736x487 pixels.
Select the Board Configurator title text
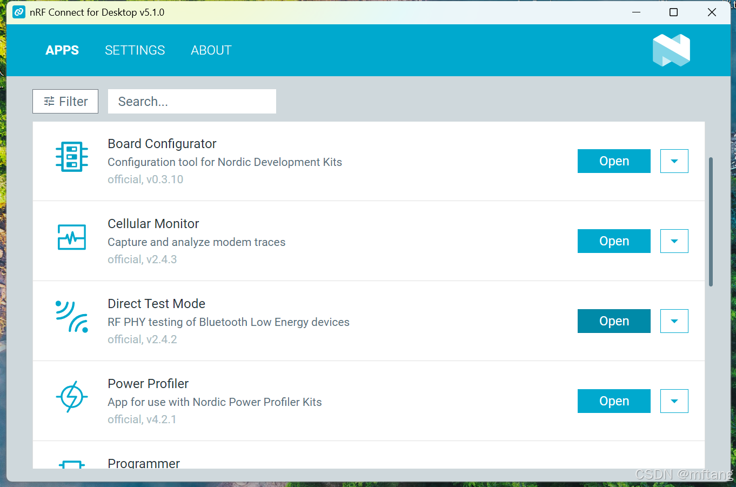162,144
